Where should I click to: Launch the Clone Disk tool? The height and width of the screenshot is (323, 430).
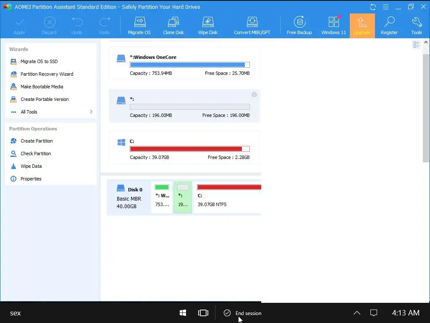pos(173,26)
